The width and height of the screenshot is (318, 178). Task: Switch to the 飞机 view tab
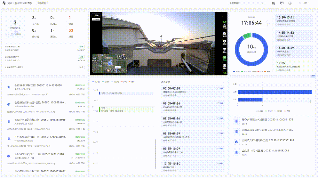(x=224, y=73)
